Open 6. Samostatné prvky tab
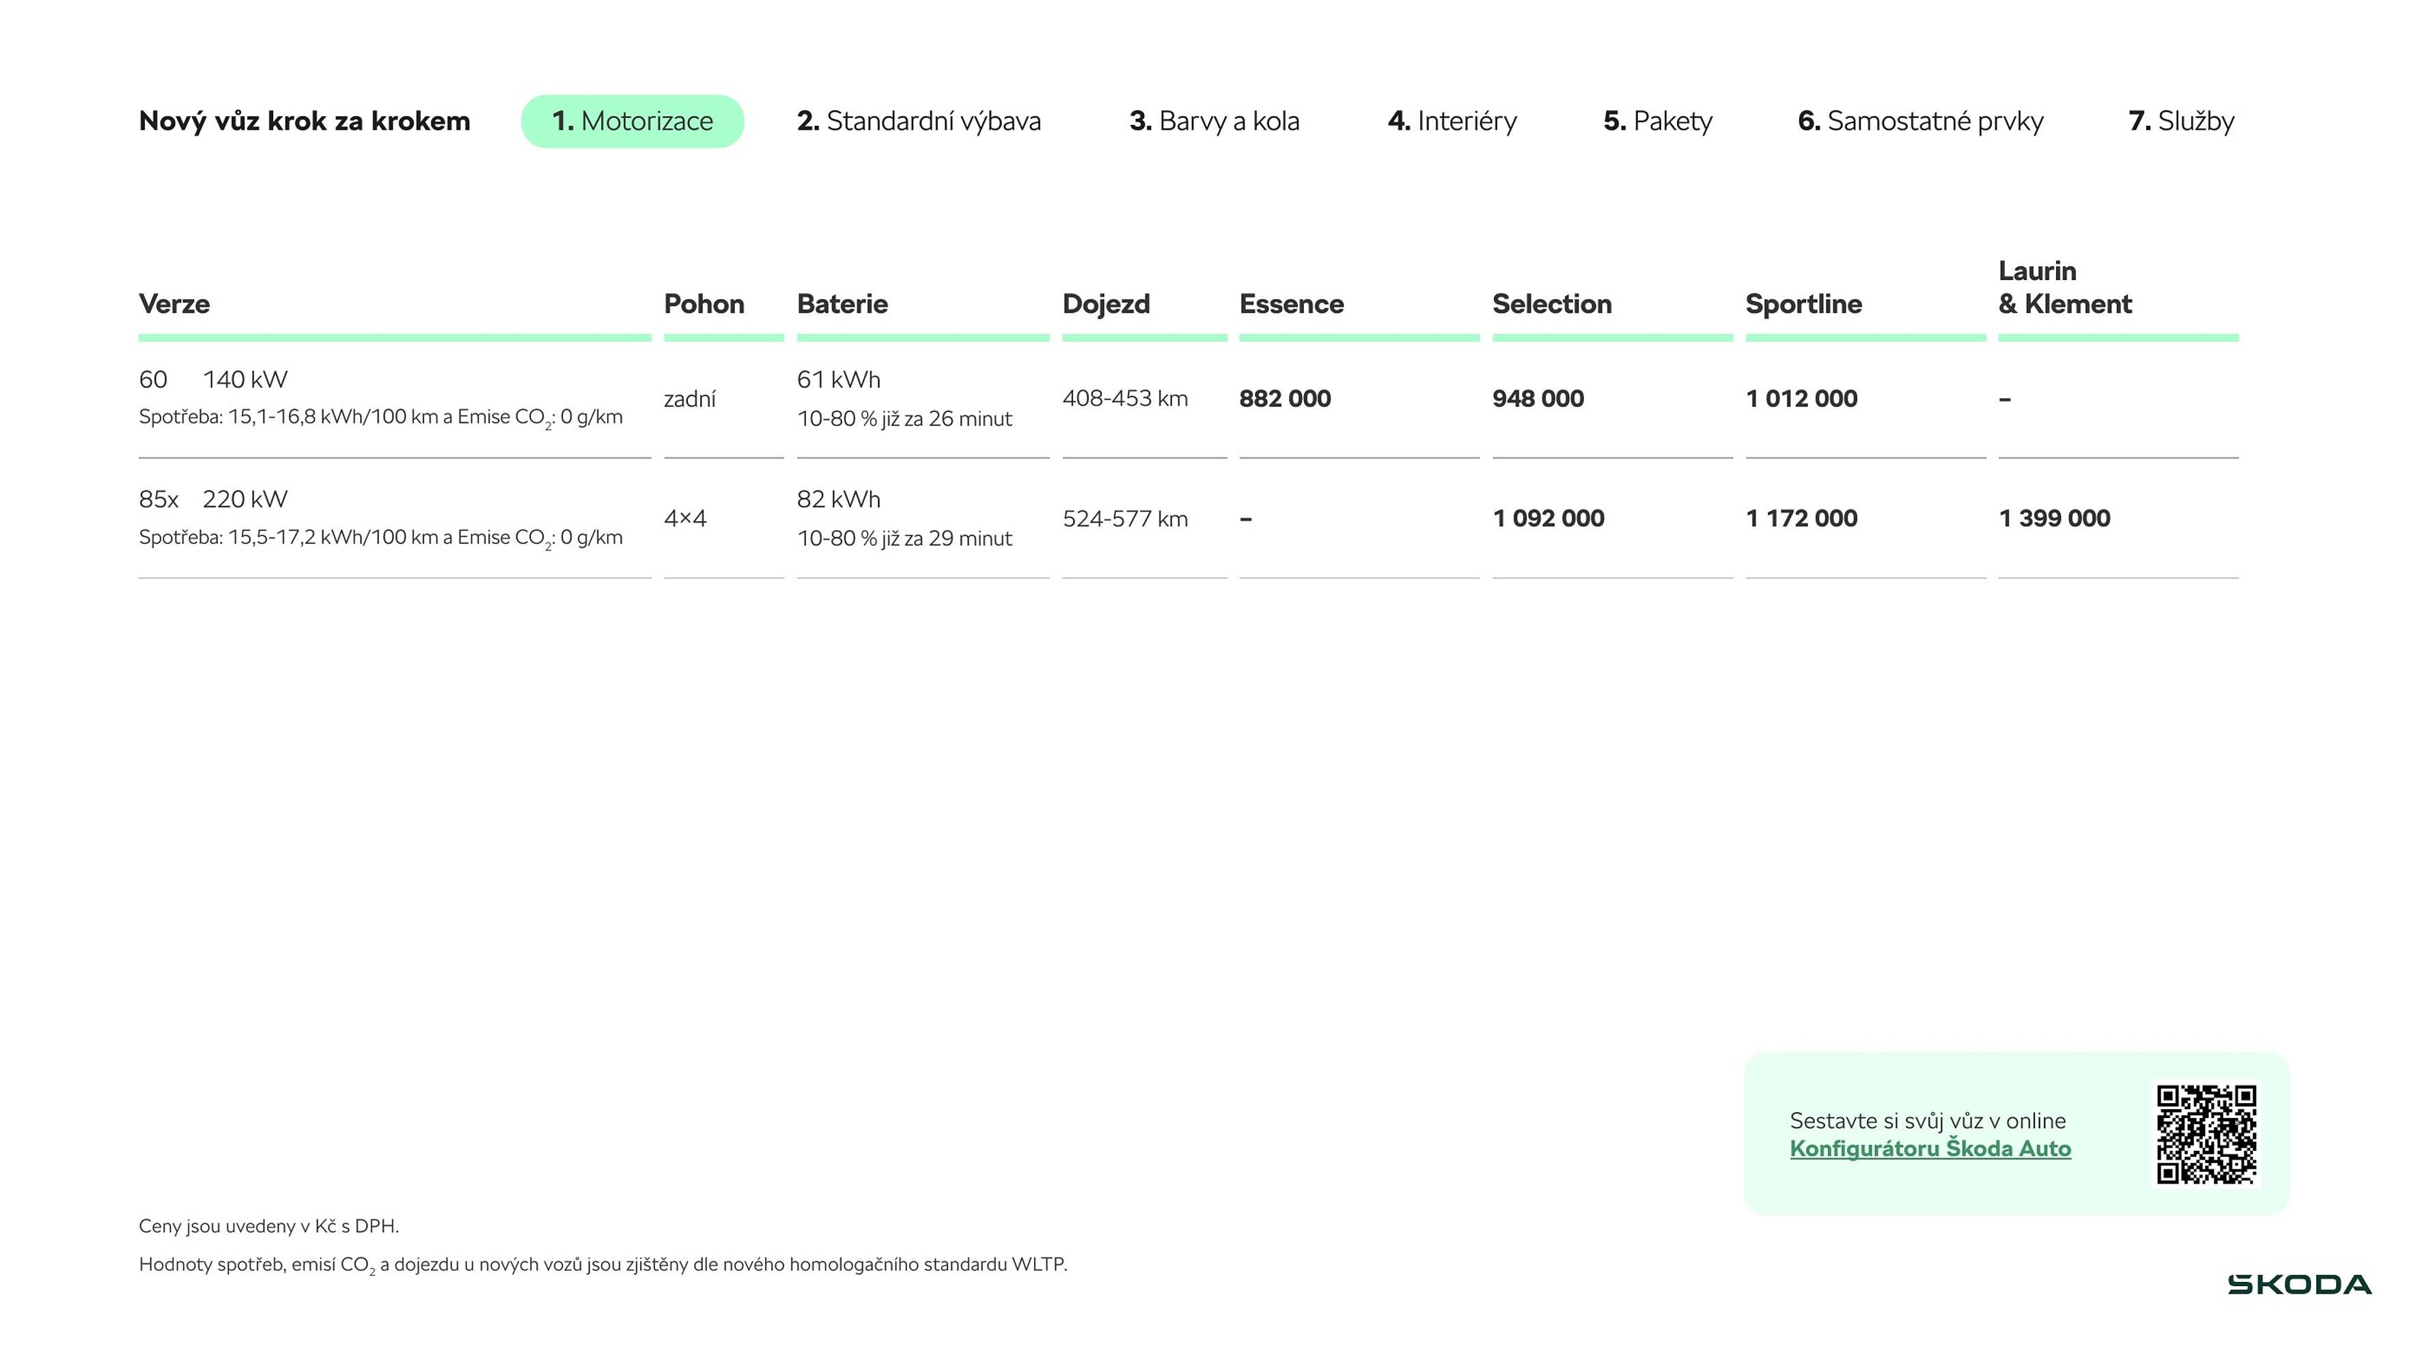Viewport: 2429px width, 1366px height. pyautogui.click(x=1920, y=121)
